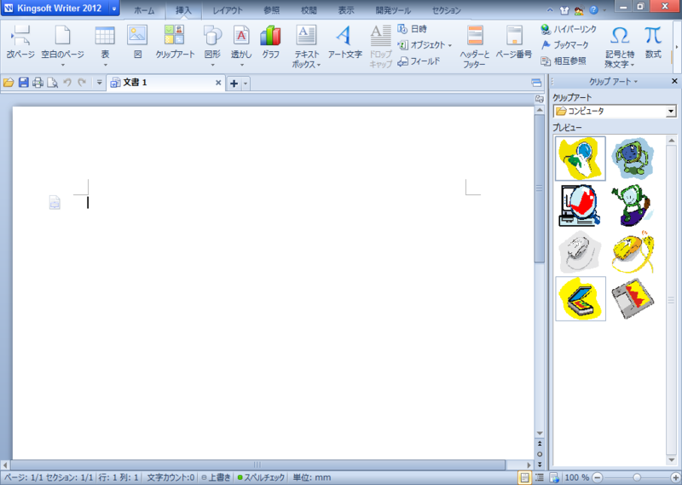Expand the 表 dropdown arrow

click(105, 66)
